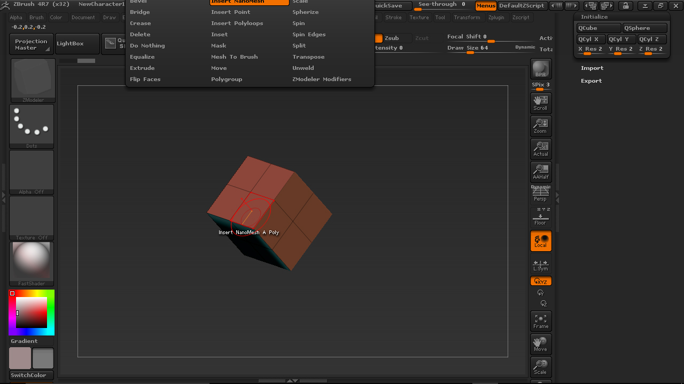Viewport: 684px width, 384px height.
Task: Click the hide window tray icon
Action: (x=646, y=6)
